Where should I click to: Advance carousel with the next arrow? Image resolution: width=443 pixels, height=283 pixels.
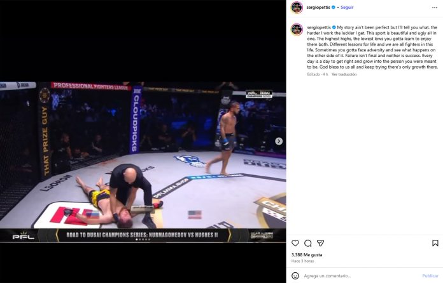[279, 141]
